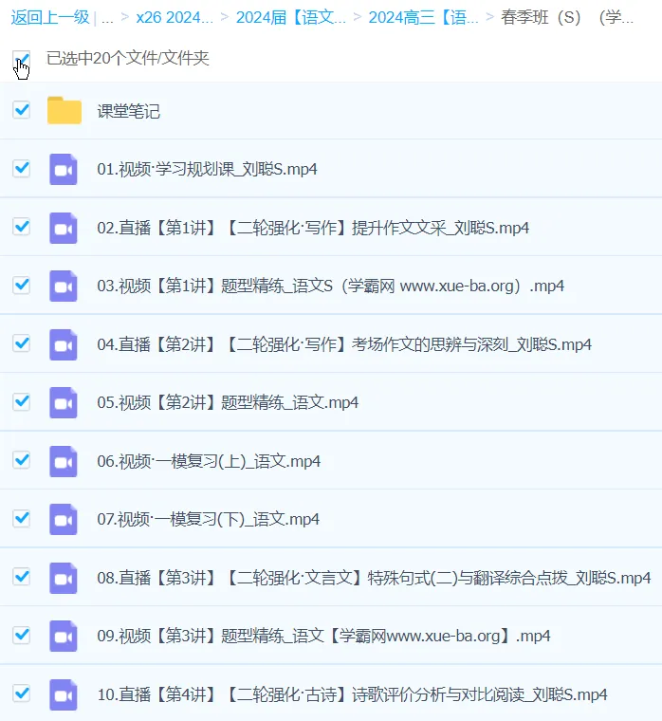
Task: Open file 03.视频【第1讲】题型精练_语文S
Action: (x=331, y=286)
